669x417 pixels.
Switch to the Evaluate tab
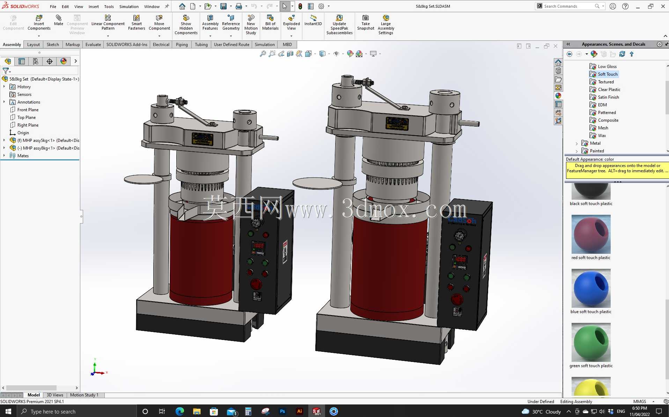(x=93, y=45)
